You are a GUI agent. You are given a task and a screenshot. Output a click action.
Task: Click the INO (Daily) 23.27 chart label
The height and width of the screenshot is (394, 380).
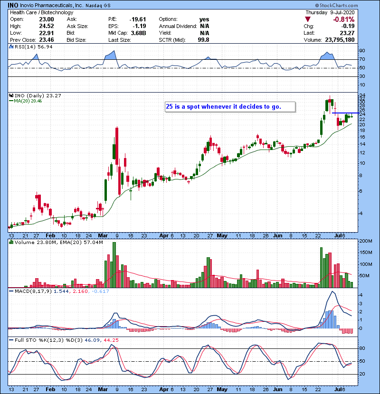point(38,95)
